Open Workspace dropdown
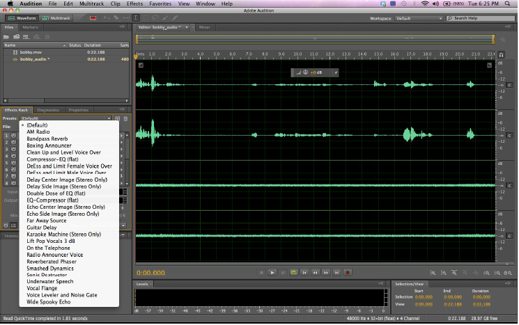This screenshot has height=325, width=519. coord(419,19)
